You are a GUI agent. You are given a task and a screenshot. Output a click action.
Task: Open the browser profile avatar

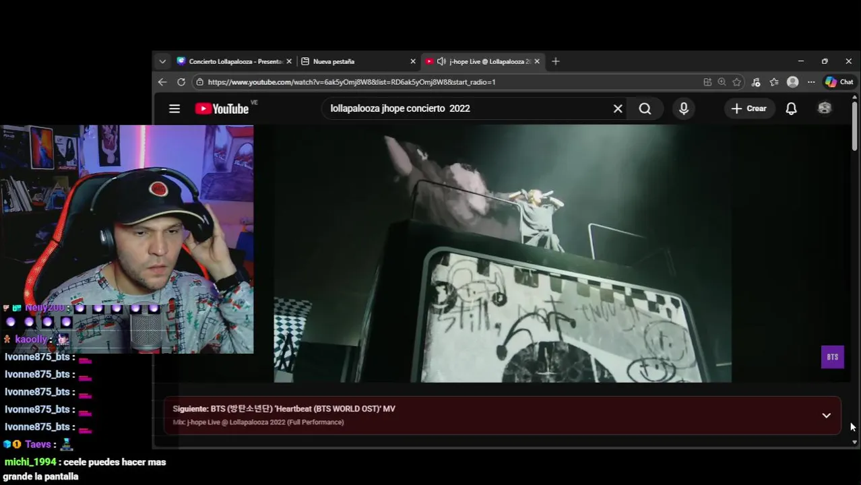click(793, 82)
